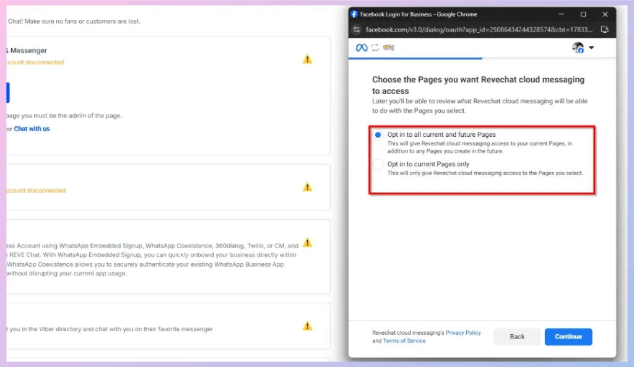Close the Facebook Login for Business window
The image size is (634, 367).
[605, 14]
